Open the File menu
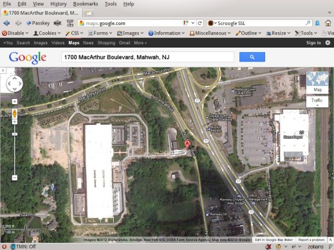The height and width of the screenshot is (250, 334). 7,4
